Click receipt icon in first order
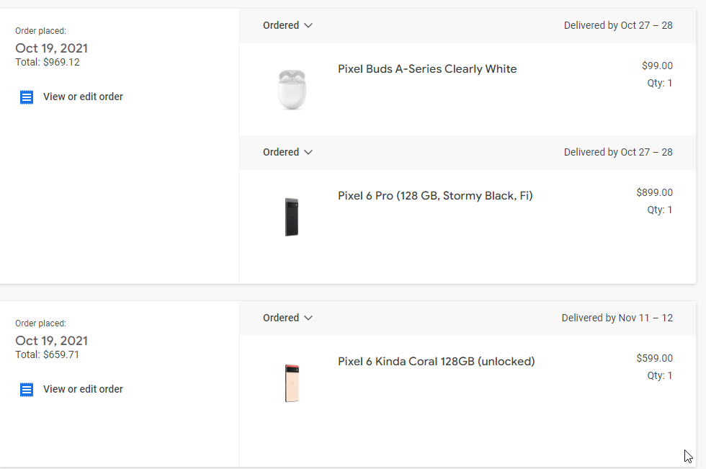Screen dimensions: 706x469 [27, 97]
